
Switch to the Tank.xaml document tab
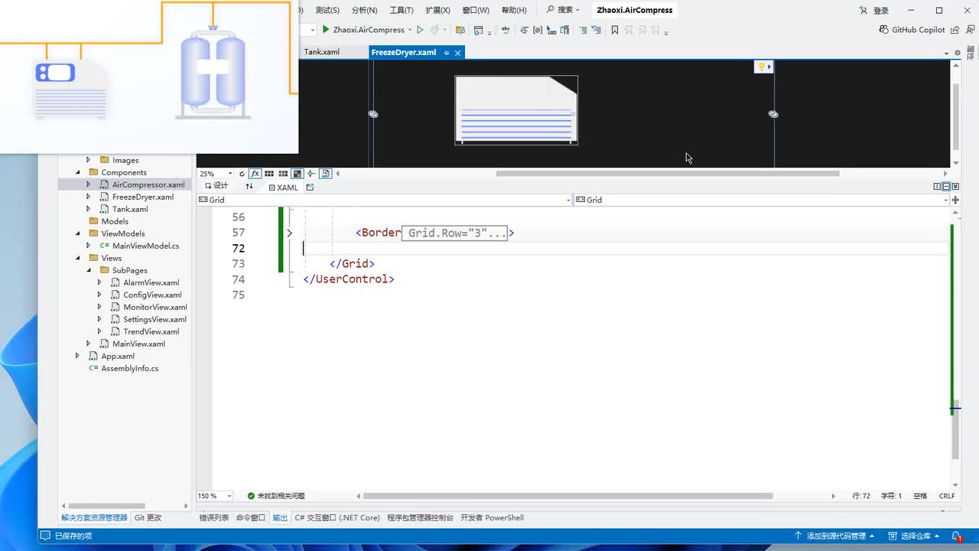[322, 52]
